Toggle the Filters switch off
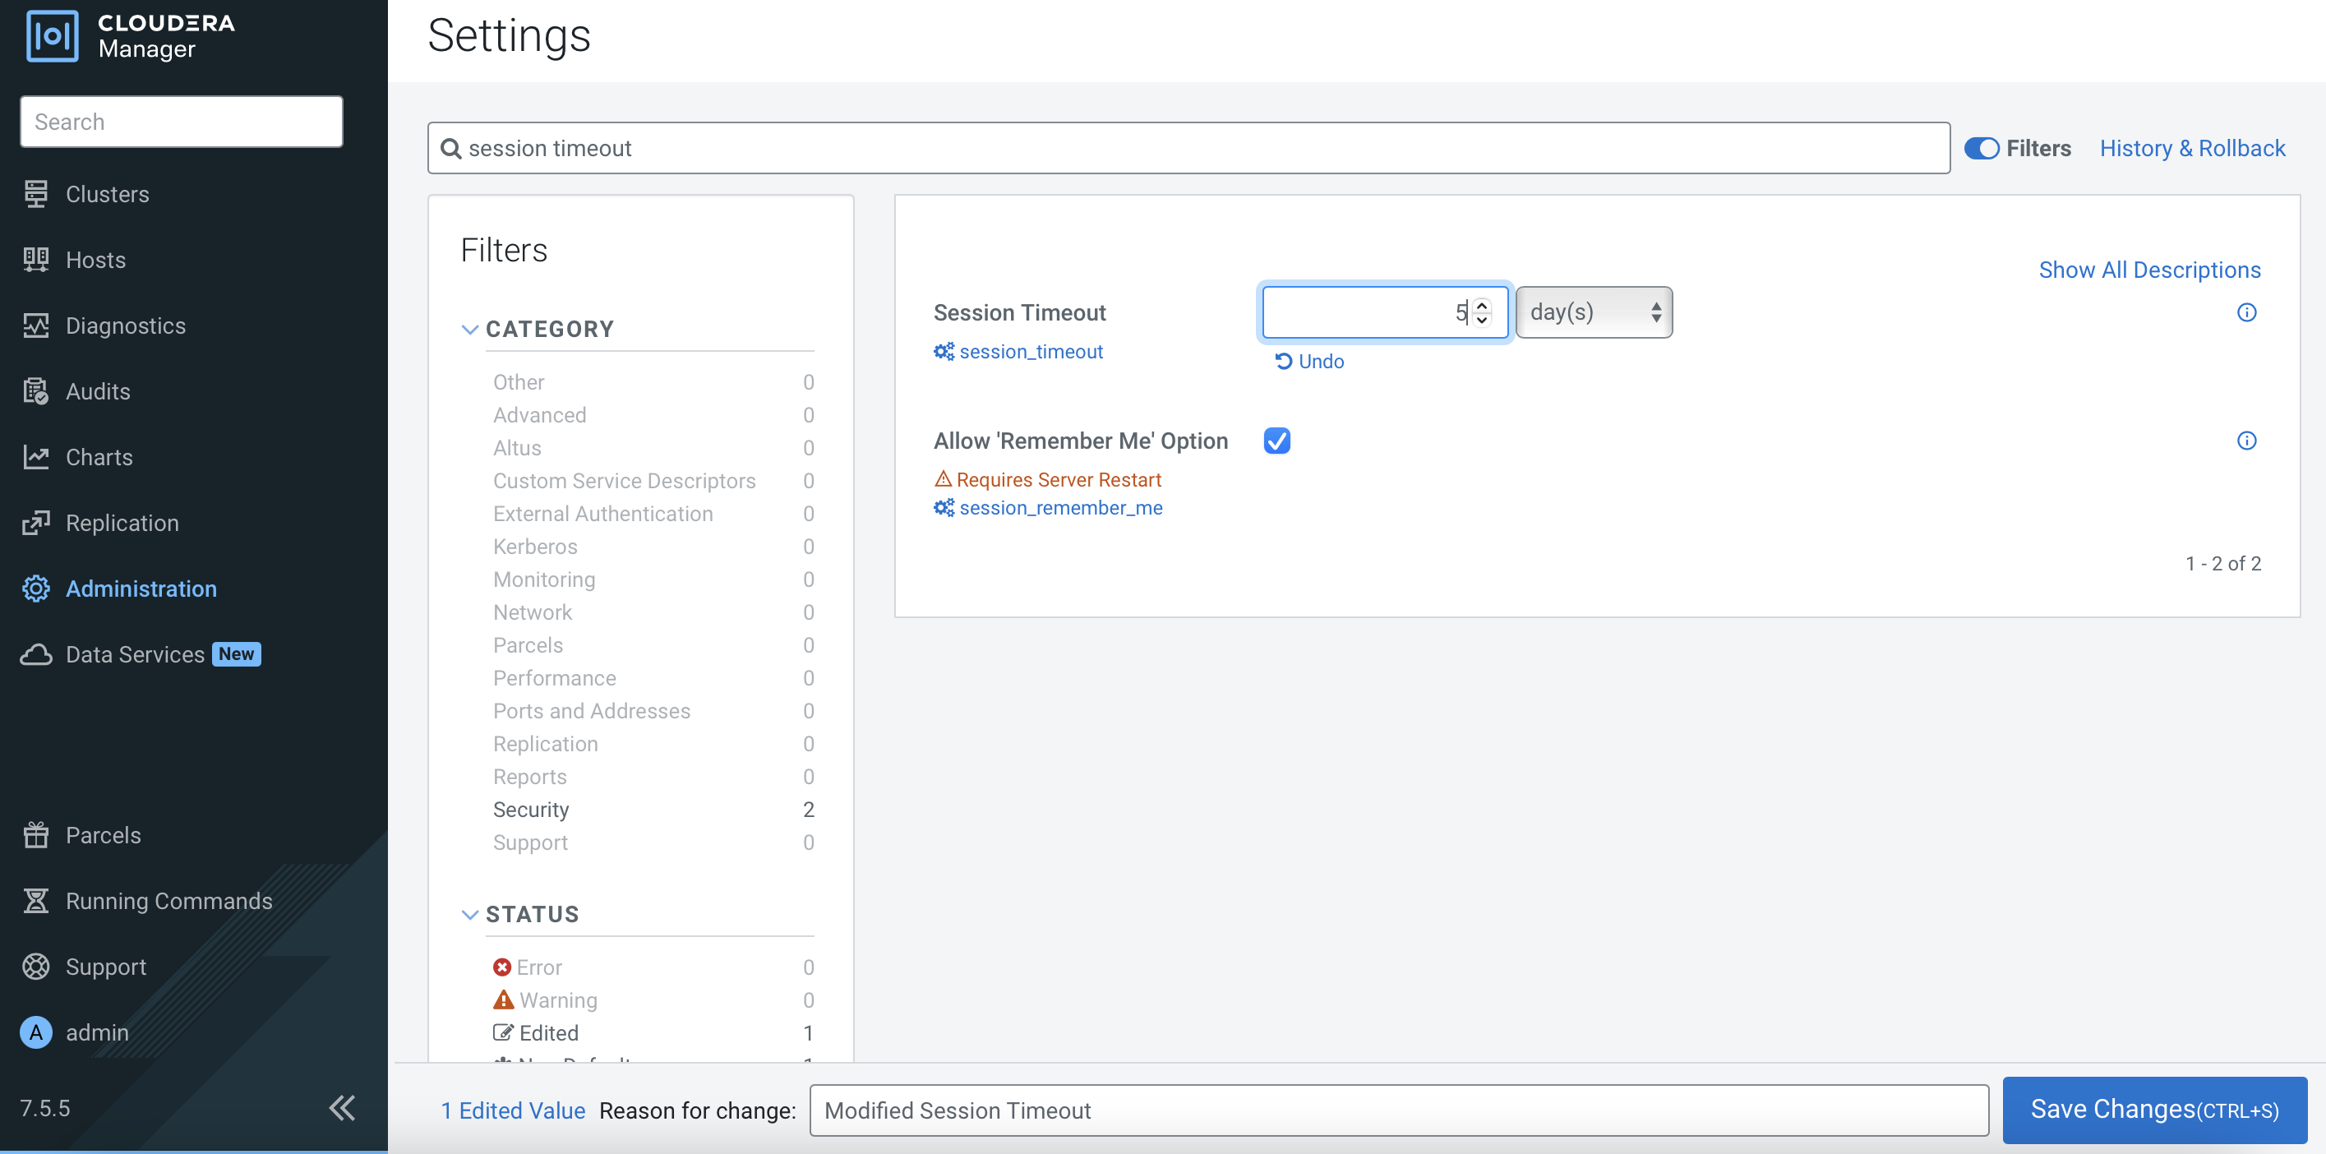The image size is (2326, 1154). tap(1981, 148)
